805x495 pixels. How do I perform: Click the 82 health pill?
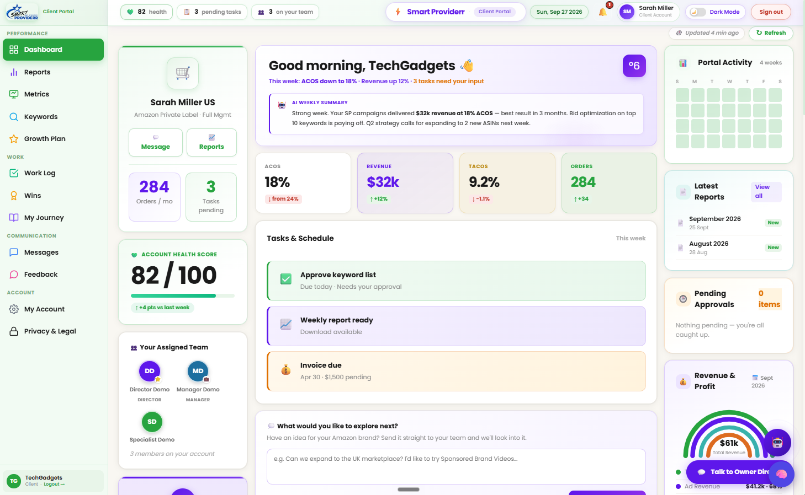pos(147,12)
